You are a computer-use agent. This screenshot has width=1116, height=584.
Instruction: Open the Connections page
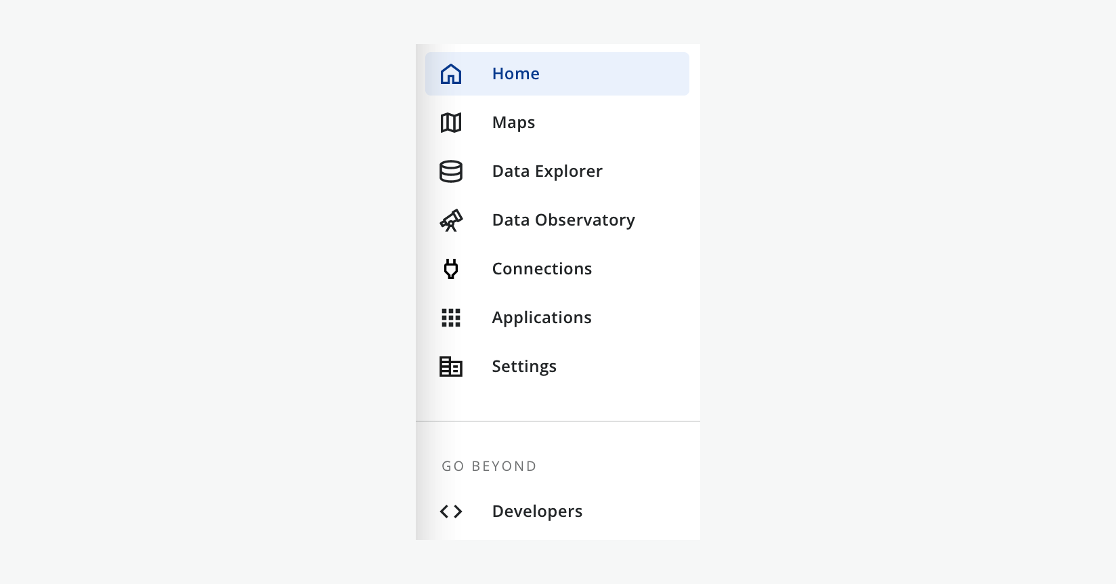pos(557,269)
